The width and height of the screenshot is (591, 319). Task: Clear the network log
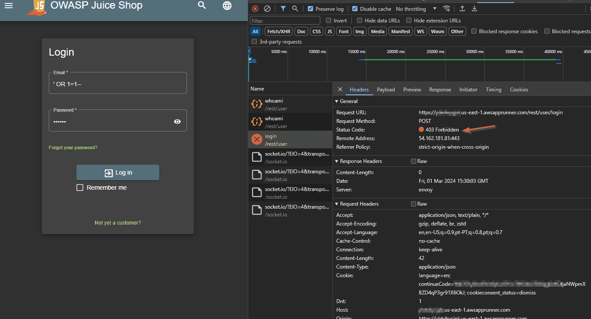click(x=267, y=9)
